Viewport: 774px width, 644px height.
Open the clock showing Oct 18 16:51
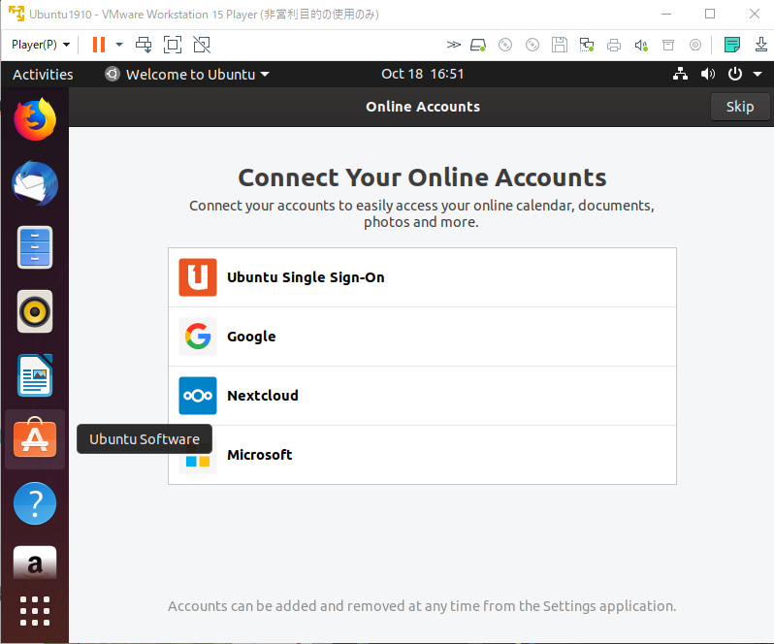(423, 74)
